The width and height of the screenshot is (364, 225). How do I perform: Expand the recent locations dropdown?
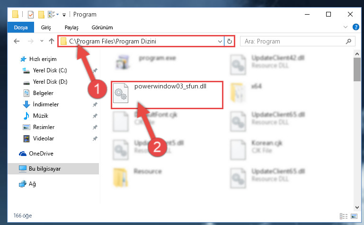tap(42, 41)
